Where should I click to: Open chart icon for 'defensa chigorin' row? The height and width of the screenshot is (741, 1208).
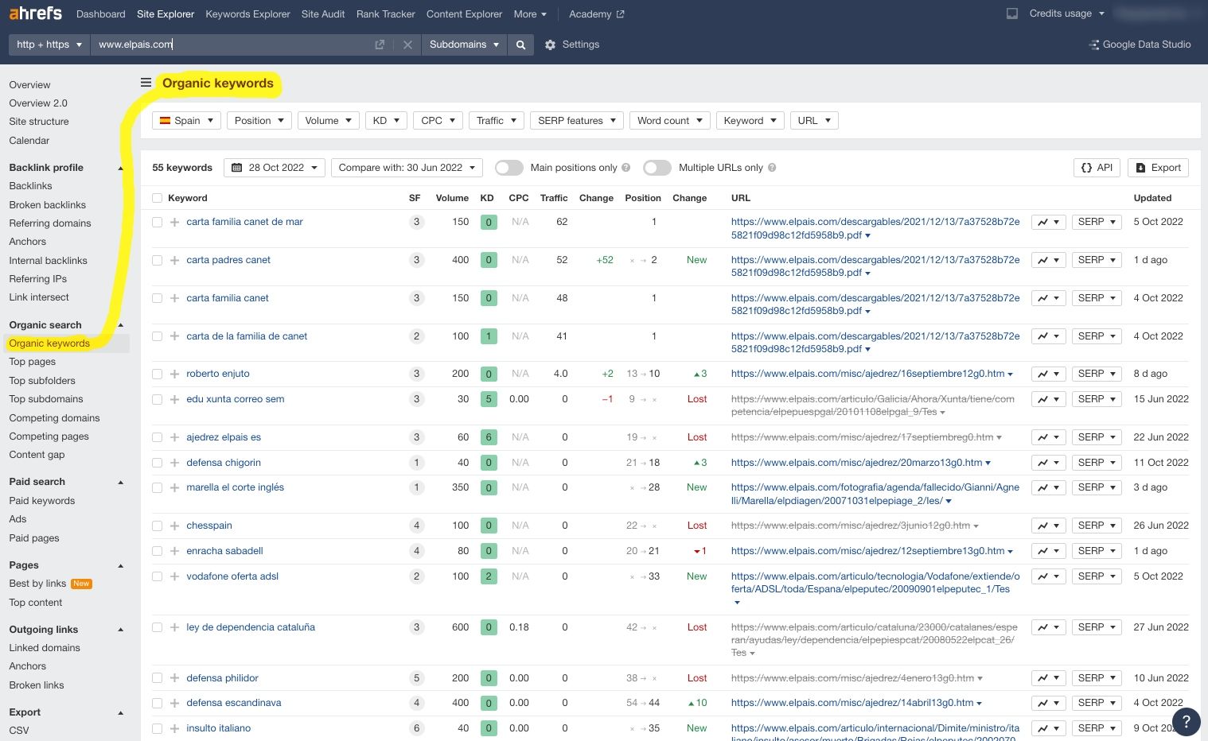[1048, 463]
